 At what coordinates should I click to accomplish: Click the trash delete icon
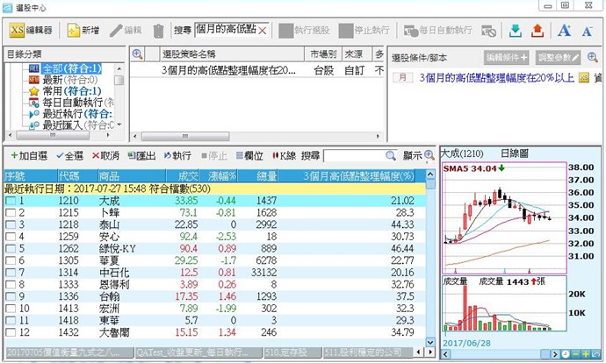tap(158, 31)
